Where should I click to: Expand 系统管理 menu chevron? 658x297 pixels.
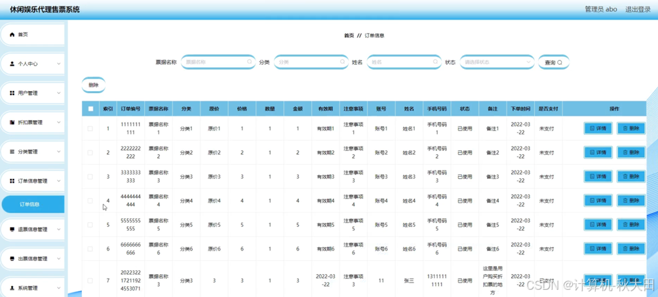pyautogui.click(x=59, y=288)
